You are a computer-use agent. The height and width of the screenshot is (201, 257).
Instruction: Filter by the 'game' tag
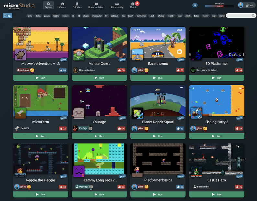(x=30, y=16)
